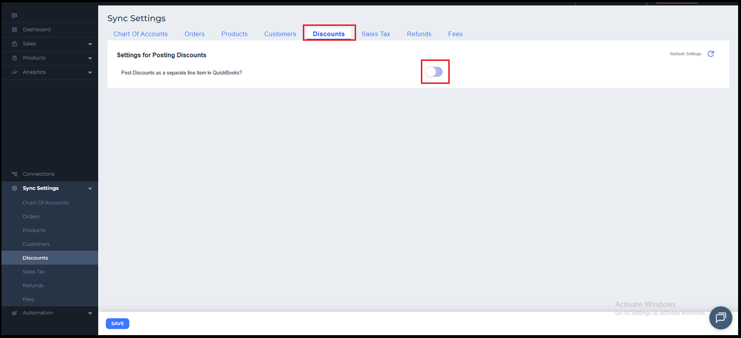Expand the Sales menu arrow

tap(90, 44)
